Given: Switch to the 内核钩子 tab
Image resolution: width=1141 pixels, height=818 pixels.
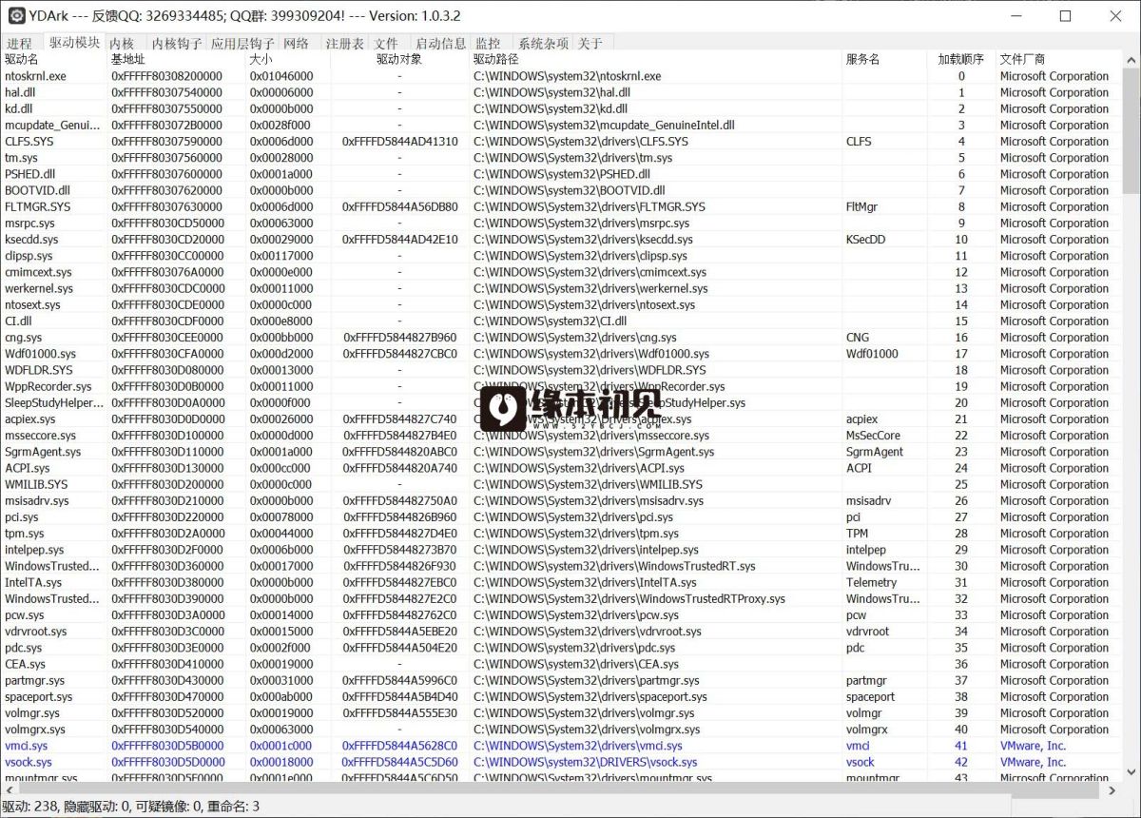Looking at the screenshot, I should click(x=176, y=43).
